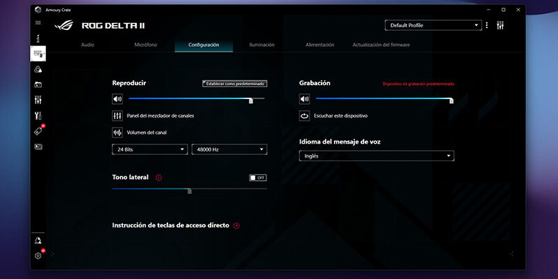Click the Grabación section heading
Screen dimensions: 558x279
click(315, 83)
